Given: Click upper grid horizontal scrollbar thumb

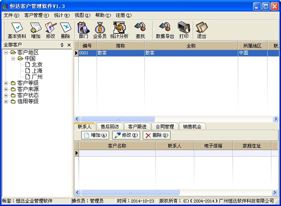Looking at the screenshot, I should (x=118, y=119).
